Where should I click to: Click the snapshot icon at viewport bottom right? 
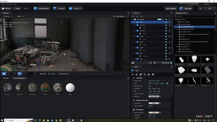(121, 74)
